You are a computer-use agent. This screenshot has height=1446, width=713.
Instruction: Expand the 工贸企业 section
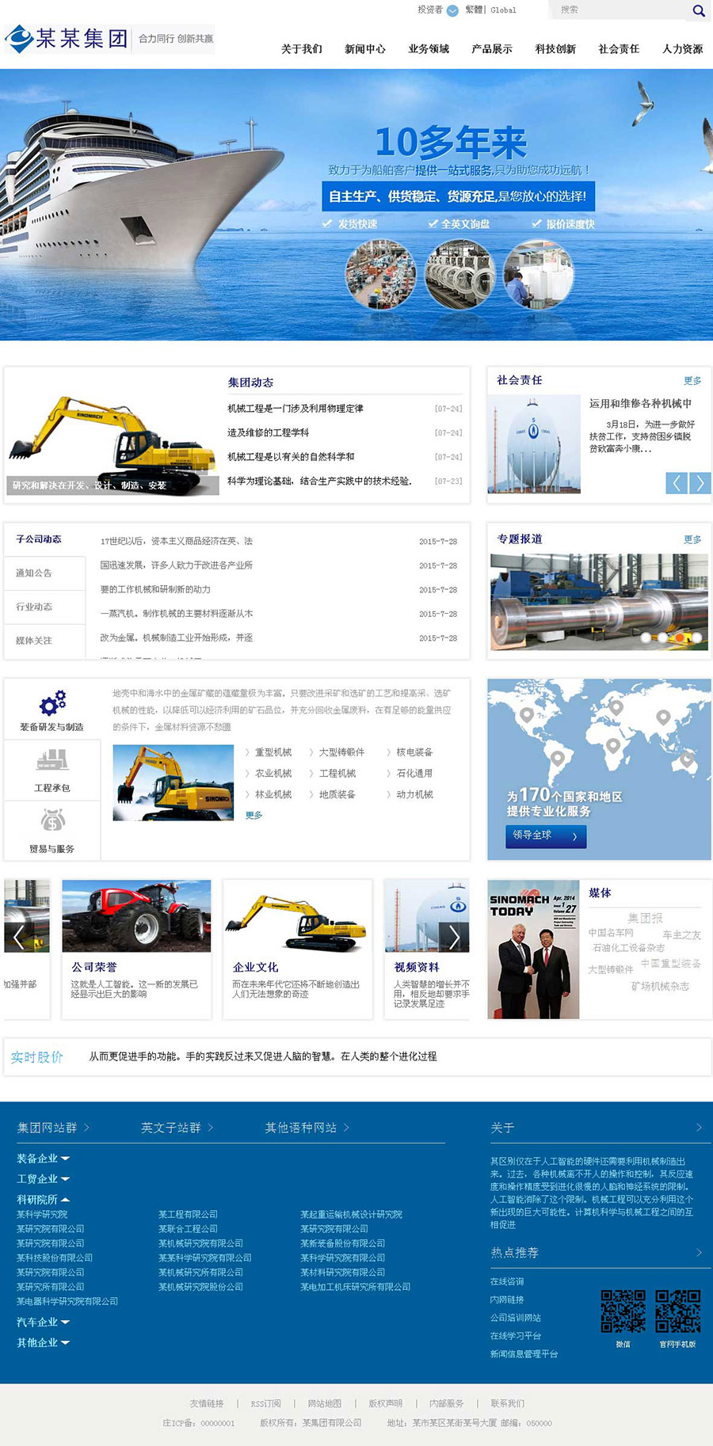[x=44, y=1179]
